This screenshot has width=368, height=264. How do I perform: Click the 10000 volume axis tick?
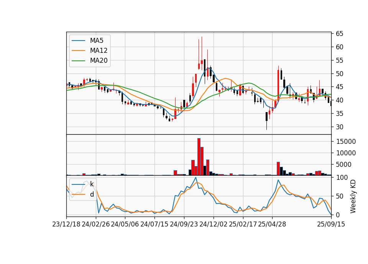pyautogui.click(x=346, y=153)
